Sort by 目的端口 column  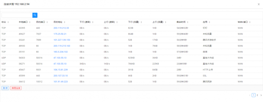coord(47,22)
